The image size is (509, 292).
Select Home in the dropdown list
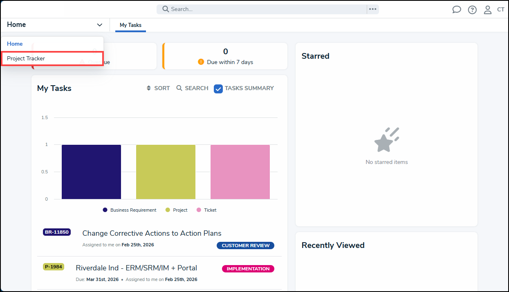(15, 44)
